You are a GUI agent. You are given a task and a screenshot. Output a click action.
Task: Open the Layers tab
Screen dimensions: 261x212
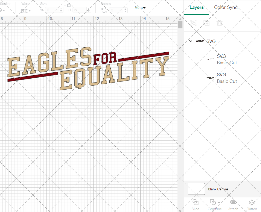pos(197,7)
